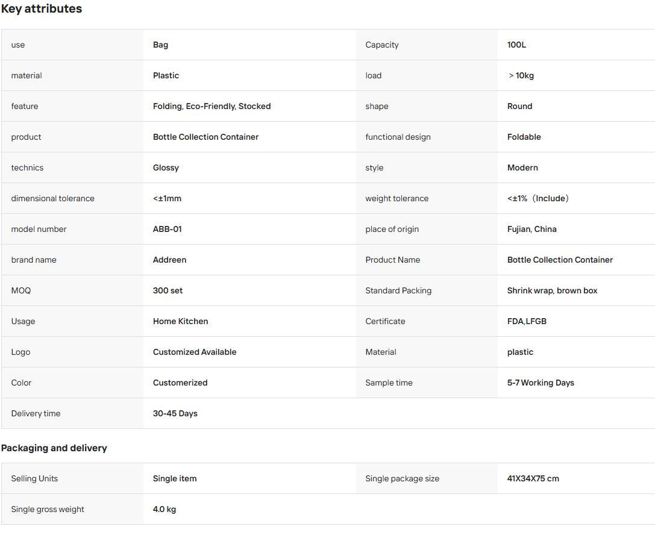The width and height of the screenshot is (655, 544).
Task: Click the Shrink wrap, brown box value
Action: [552, 290]
